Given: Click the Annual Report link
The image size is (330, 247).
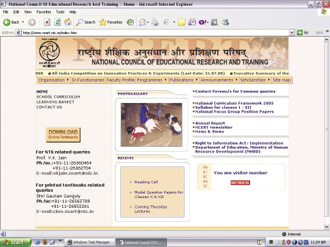Looking at the screenshot, I should click(x=210, y=123).
